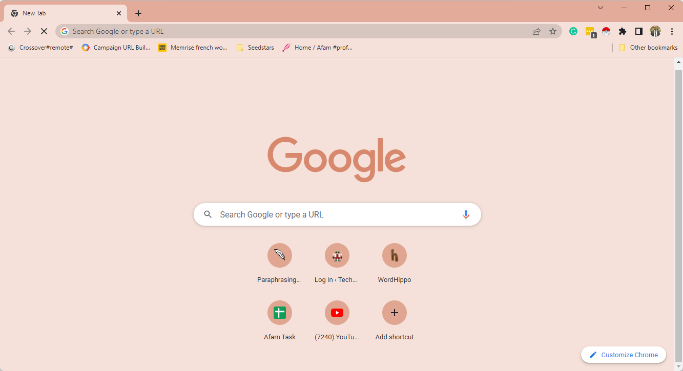Click the scrollbar up arrow
The width and height of the screenshot is (683, 371).
point(679,62)
